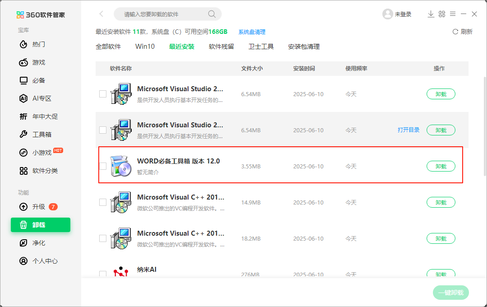
Task: Click the 未登录 login text
Action: (403, 14)
